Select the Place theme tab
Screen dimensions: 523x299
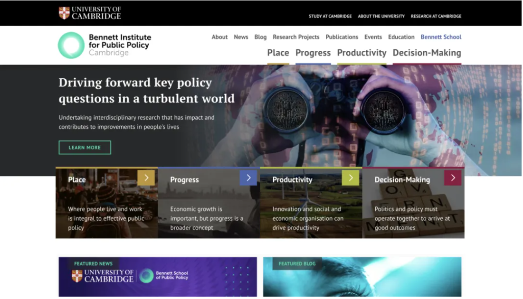point(278,53)
